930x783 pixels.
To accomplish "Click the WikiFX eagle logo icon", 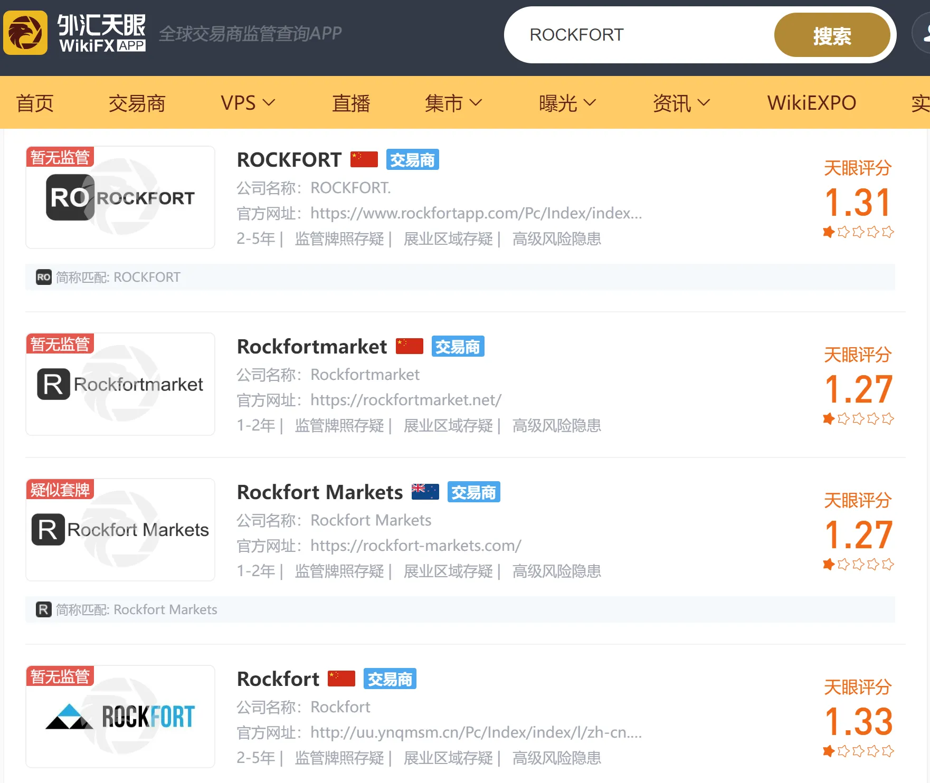I will point(25,33).
